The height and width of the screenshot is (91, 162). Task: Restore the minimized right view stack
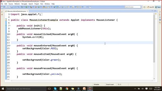(x=160, y=12)
